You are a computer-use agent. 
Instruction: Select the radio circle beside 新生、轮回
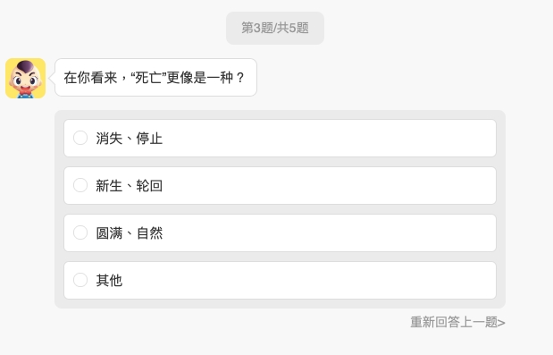click(80, 185)
